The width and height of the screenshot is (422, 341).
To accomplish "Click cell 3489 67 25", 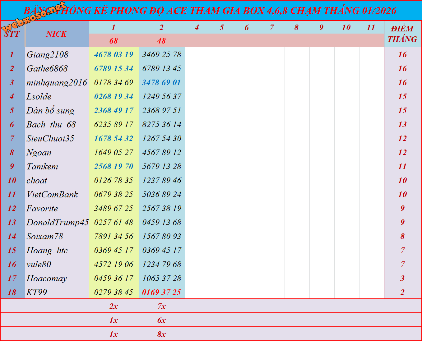I will (114, 208).
